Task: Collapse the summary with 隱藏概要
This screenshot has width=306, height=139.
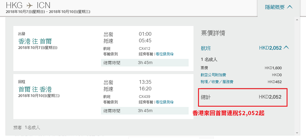Action: (279, 7)
